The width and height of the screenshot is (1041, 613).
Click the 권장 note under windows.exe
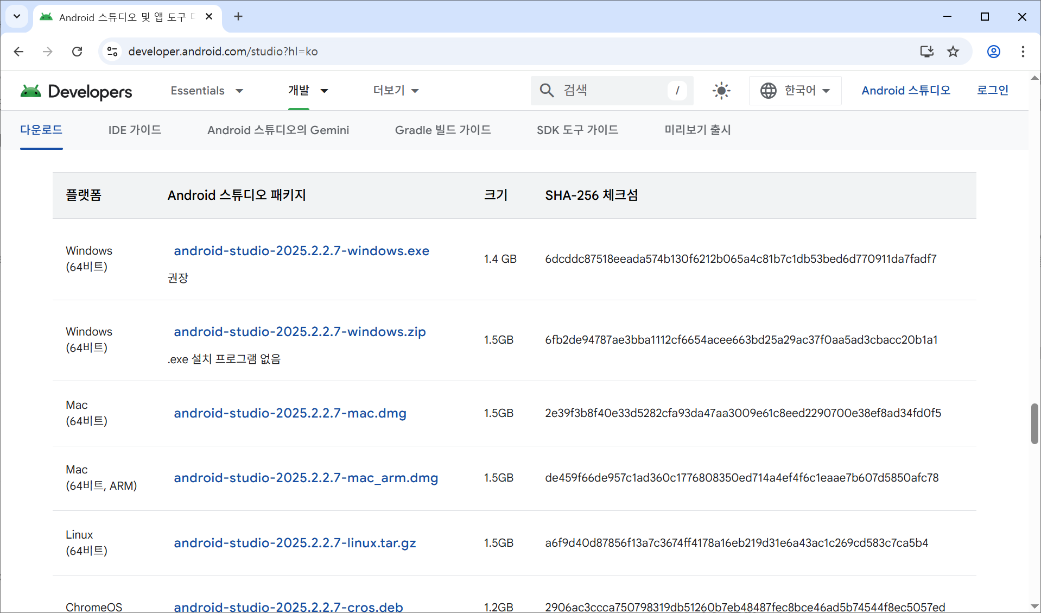(177, 278)
